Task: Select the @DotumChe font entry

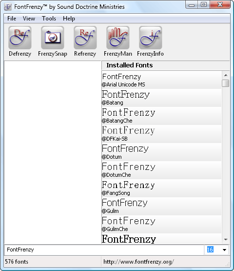Action: click(x=161, y=170)
